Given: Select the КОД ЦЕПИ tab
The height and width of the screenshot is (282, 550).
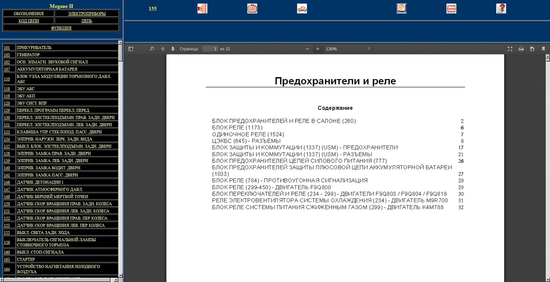Looking at the screenshot, I should pyautogui.click(x=29, y=21).
